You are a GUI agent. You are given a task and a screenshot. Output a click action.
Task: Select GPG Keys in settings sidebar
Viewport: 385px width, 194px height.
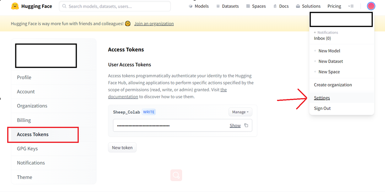pos(54,149)
